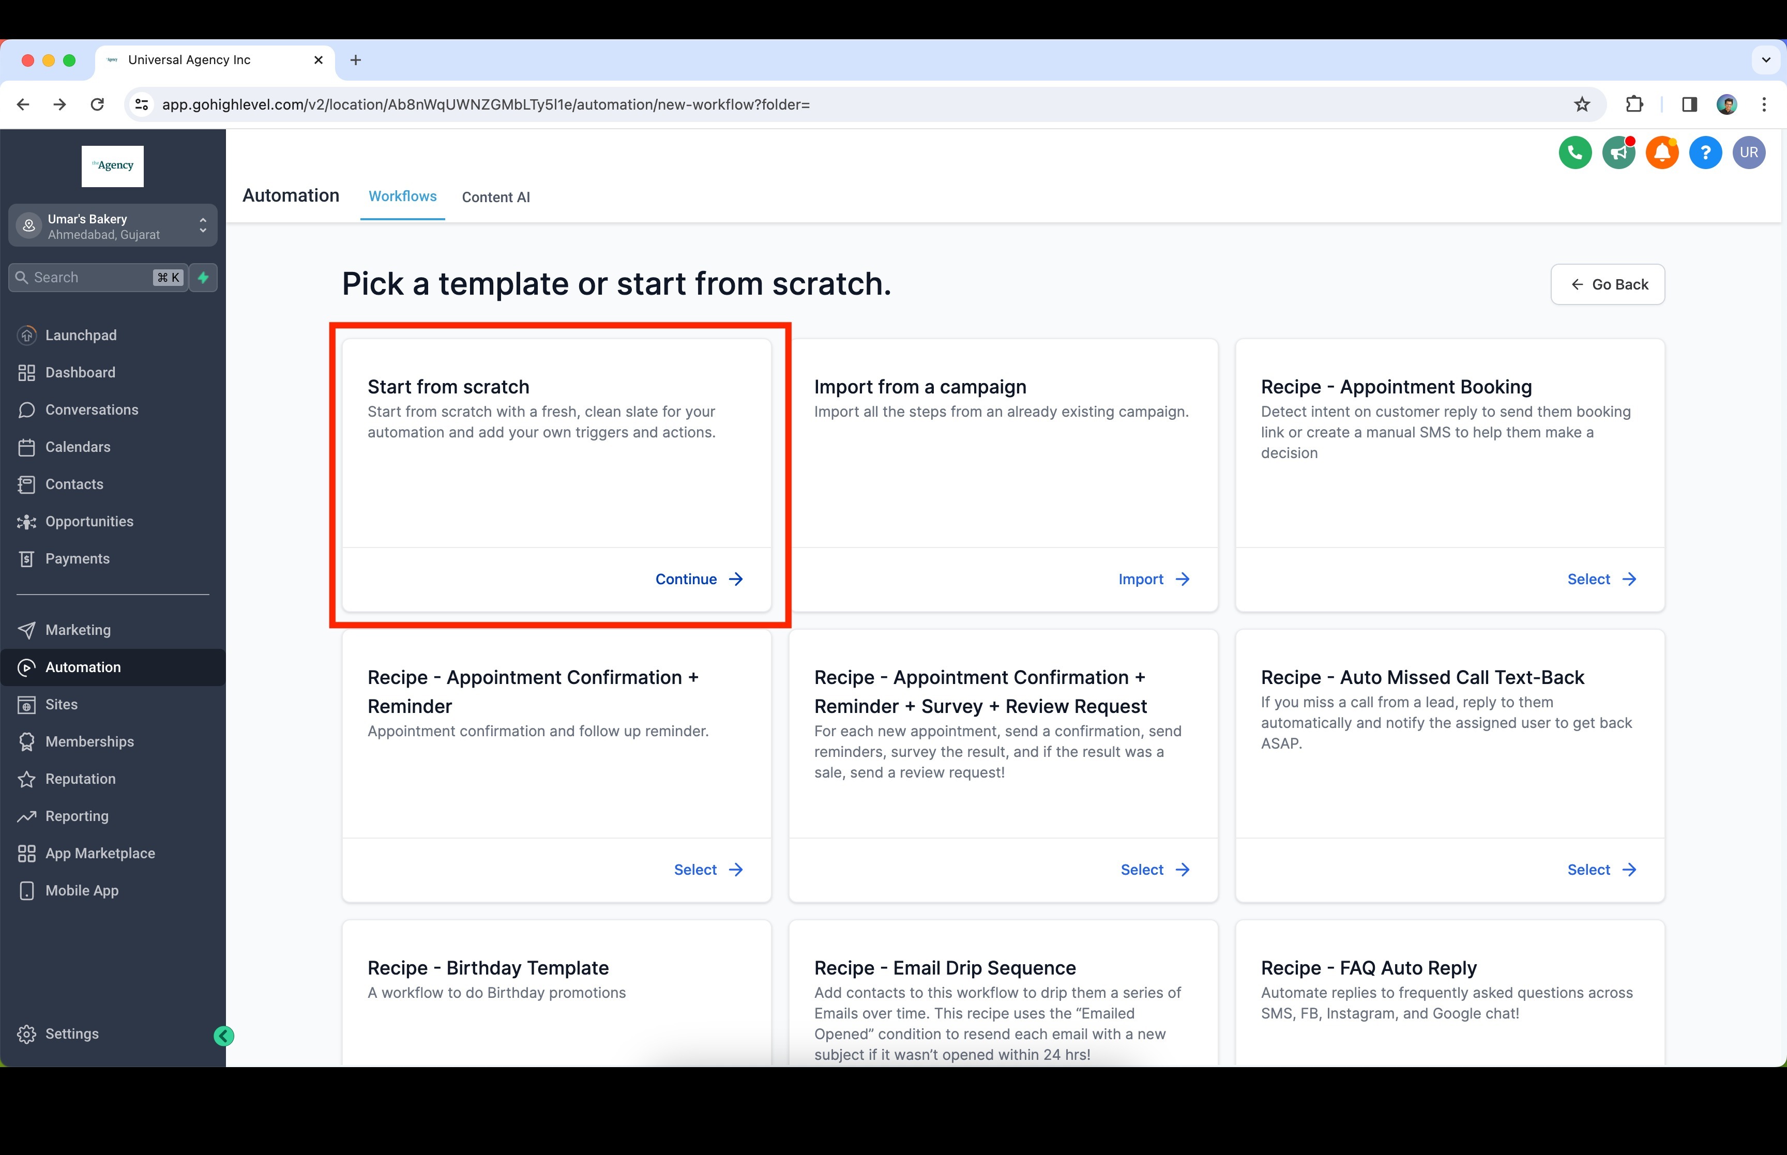
Task: Click the blue help question mark icon
Action: click(1705, 153)
